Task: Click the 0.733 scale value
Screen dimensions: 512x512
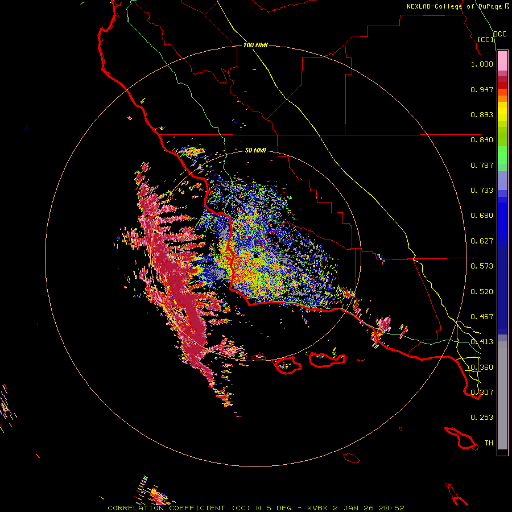Action: [482, 191]
